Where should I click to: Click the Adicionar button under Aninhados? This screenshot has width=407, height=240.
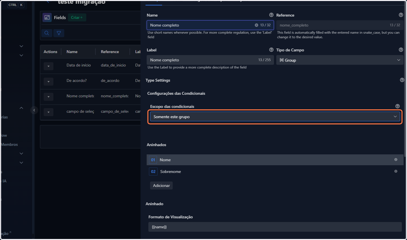coord(161,186)
